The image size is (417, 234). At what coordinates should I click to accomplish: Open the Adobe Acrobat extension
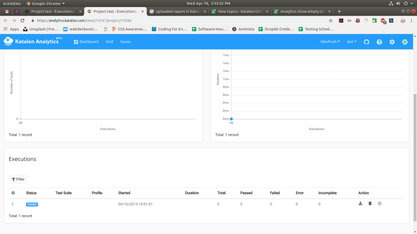pos(341,20)
